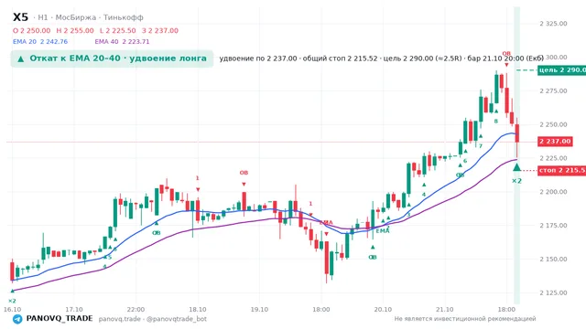This screenshot has height=329, width=586.
Task: Click the date axis label '16.10'
Action: pyautogui.click(x=12, y=310)
